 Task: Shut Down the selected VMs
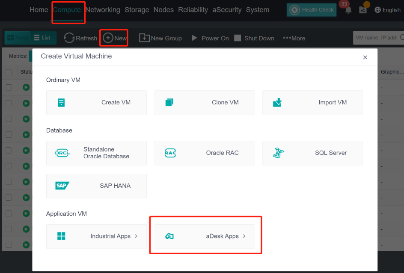(254, 38)
